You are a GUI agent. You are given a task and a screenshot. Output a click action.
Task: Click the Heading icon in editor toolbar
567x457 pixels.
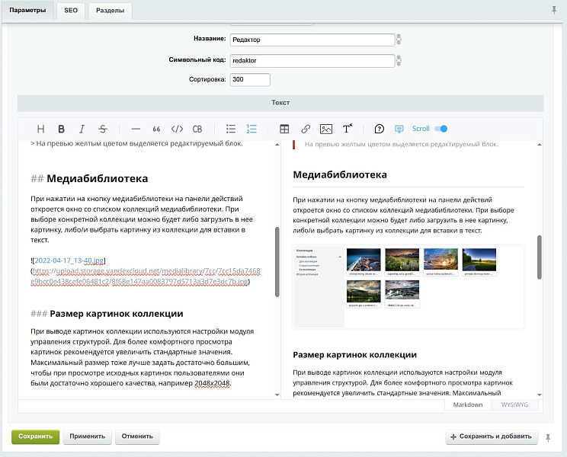point(41,129)
